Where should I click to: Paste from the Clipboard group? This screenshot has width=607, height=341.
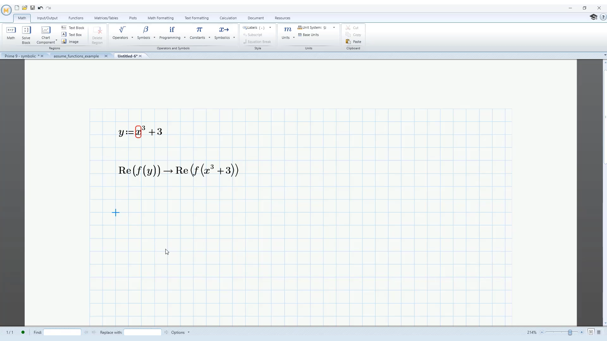click(353, 42)
